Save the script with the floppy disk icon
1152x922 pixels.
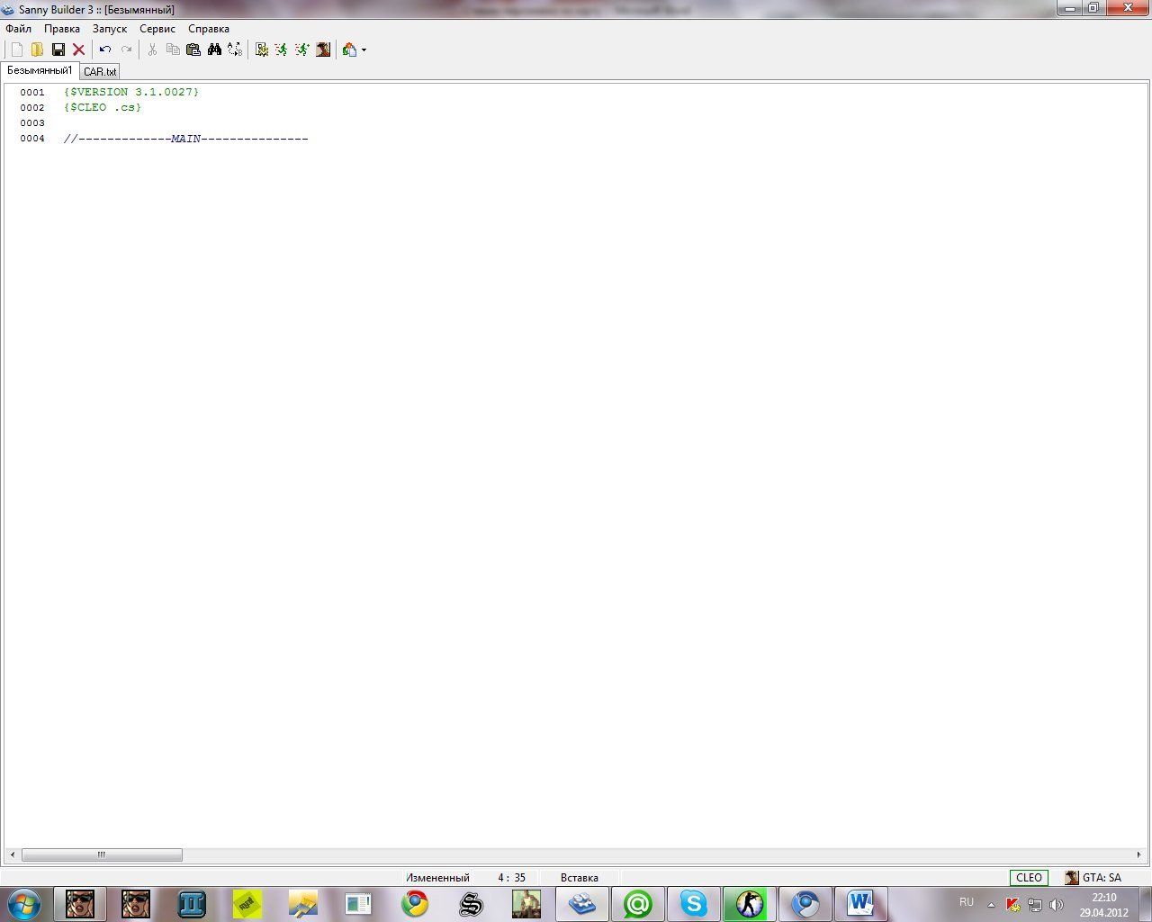(58, 50)
